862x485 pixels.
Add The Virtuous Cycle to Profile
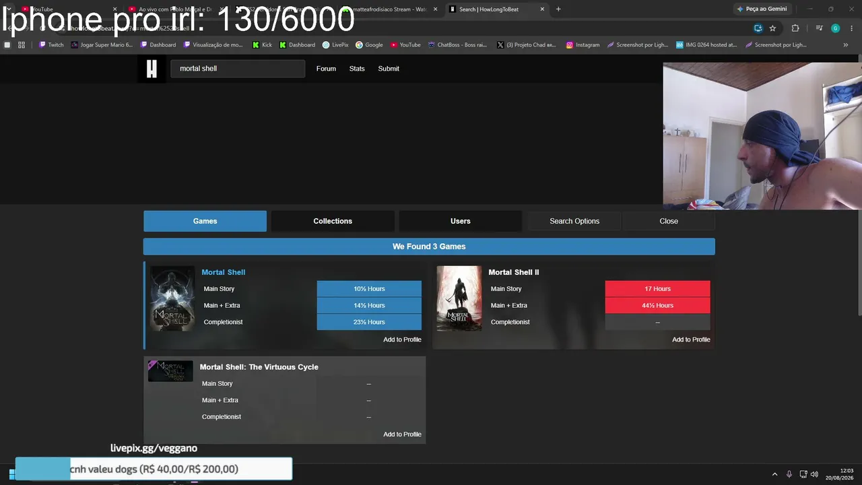click(402, 434)
